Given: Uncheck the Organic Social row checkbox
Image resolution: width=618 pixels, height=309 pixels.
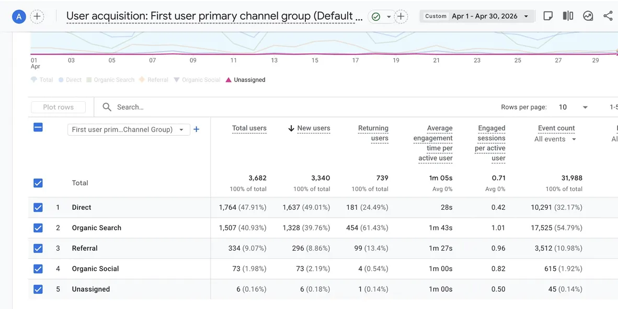Looking at the screenshot, I should point(38,269).
